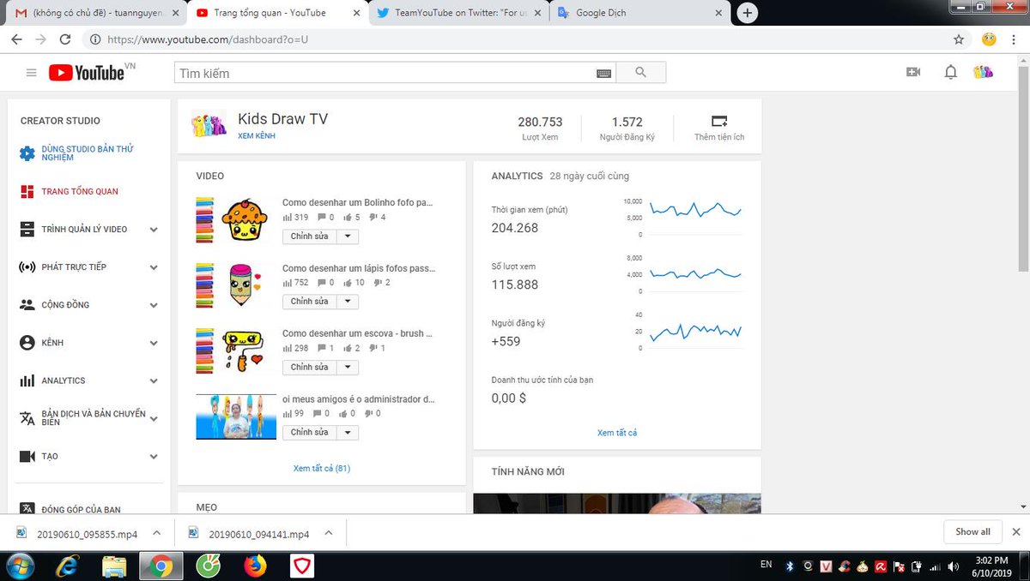Screen dimensions: 1030x581
Task: Switch to the TeamYouTube Twitter tab
Action: tap(460, 13)
